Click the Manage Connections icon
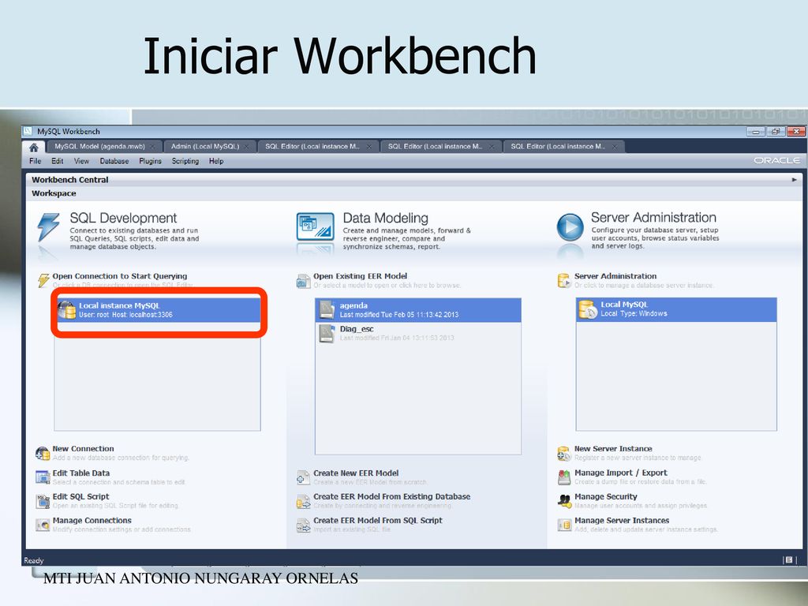 [43, 525]
